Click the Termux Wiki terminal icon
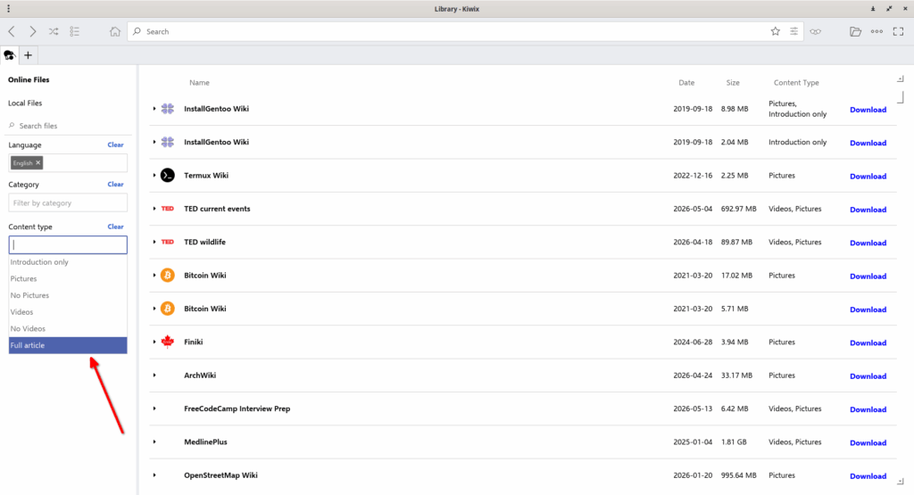This screenshot has height=495, width=914. [167, 176]
